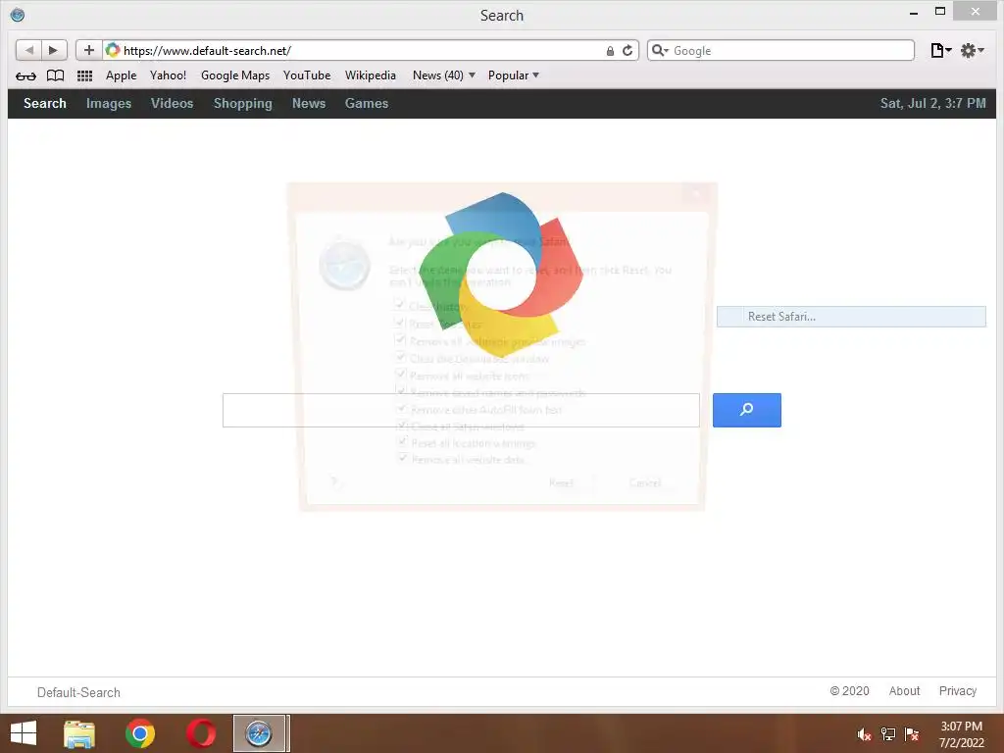Click the default-search site favicon

point(113,50)
